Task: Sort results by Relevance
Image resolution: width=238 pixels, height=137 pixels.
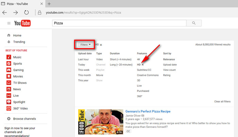Action: (x=169, y=59)
